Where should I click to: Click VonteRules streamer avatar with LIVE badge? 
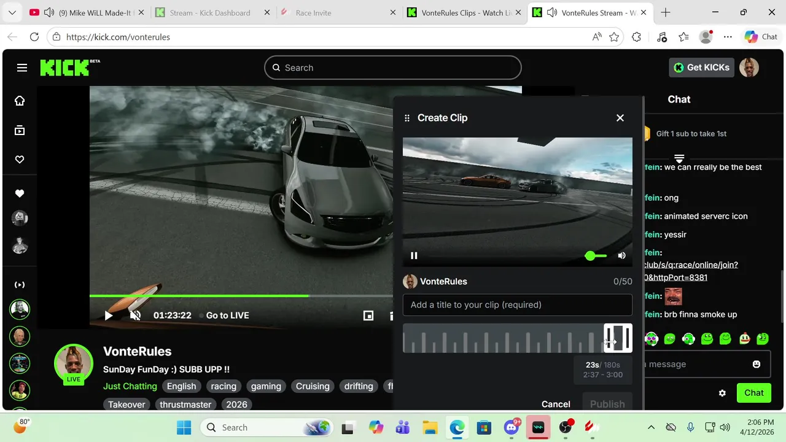pos(74,364)
